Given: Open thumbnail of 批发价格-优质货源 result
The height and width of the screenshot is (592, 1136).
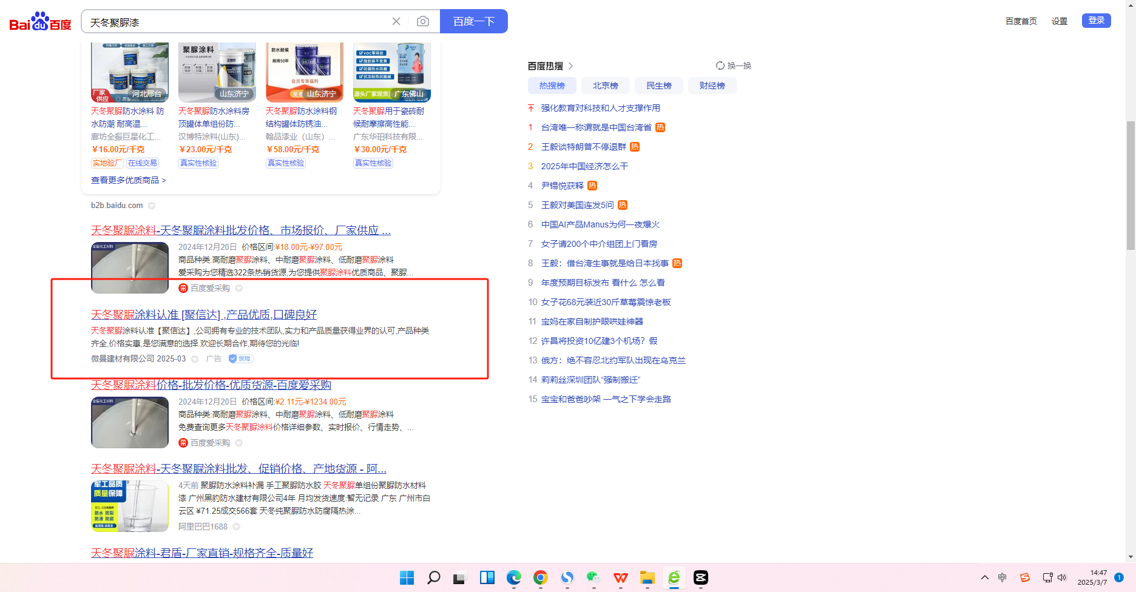Looking at the screenshot, I should [x=130, y=422].
